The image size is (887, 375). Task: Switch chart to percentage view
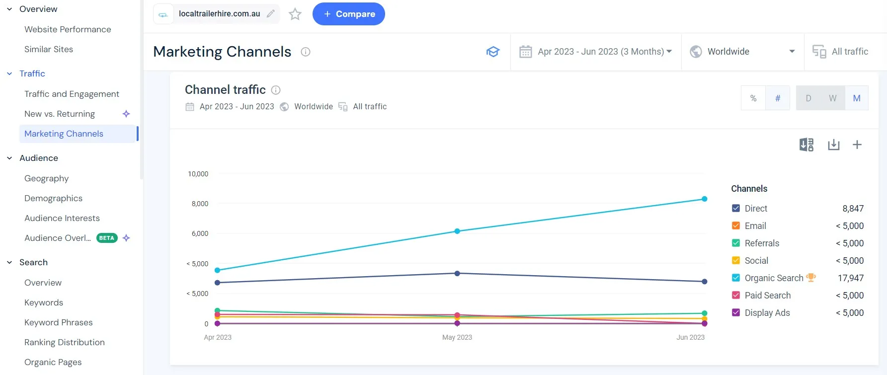point(753,98)
